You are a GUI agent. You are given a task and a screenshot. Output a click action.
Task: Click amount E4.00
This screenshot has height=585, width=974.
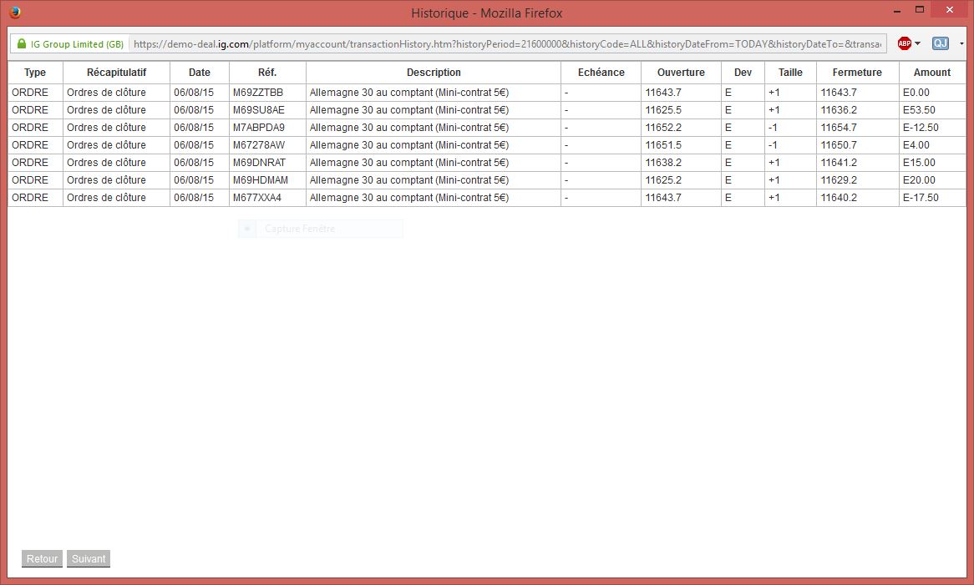pyautogui.click(x=916, y=144)
